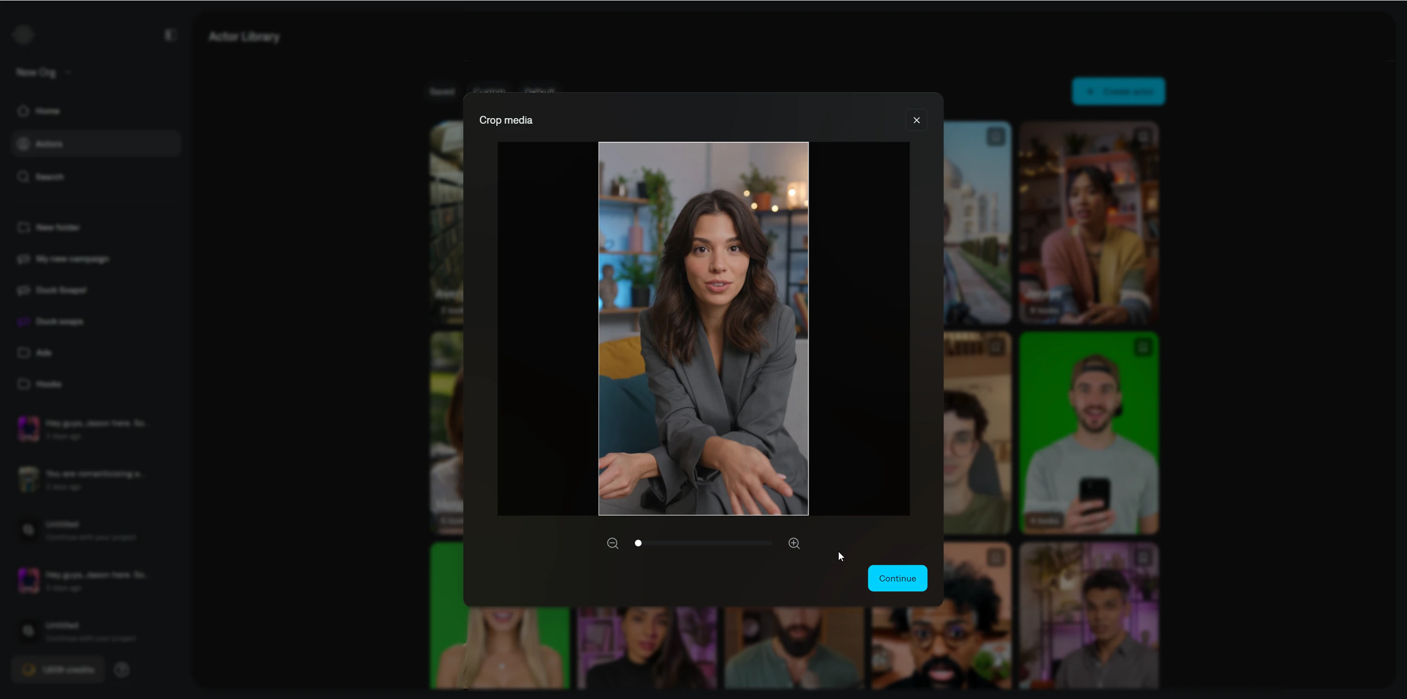Screen dimensions: 1407x699
Task: Select Actors in the sidebar
Action: (96, 144)
